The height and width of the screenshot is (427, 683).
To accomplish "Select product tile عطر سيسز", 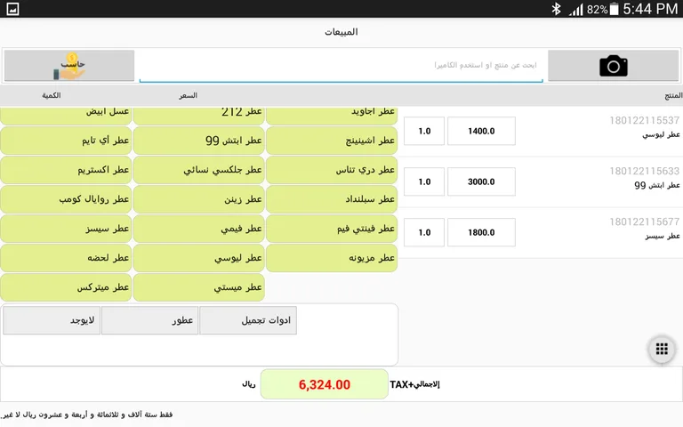I will click(66, 229).
